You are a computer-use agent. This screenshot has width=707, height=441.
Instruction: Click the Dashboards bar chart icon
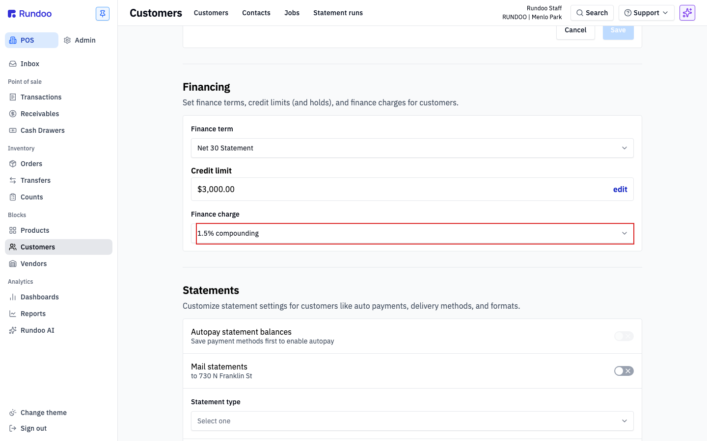coord(13,297)
